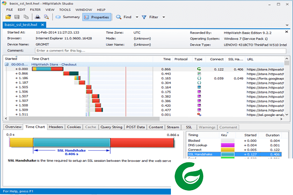Viewport: 293px width, 195px height.
Task: Open the TOOLS menu
Action: click(65, 10)
